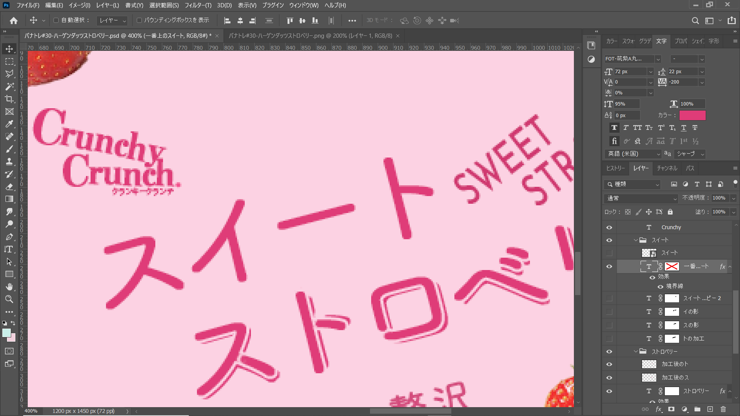Enable the 自動選択 checkbox
Viewport: 740px width, 416px height.
coord(56,20)
